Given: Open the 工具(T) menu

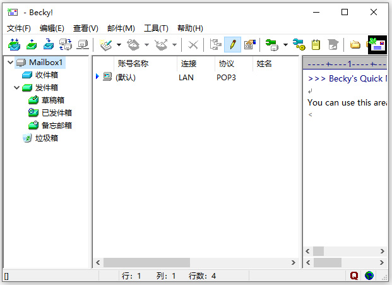Looking at the screenshot, I should [x=156, y=28].
